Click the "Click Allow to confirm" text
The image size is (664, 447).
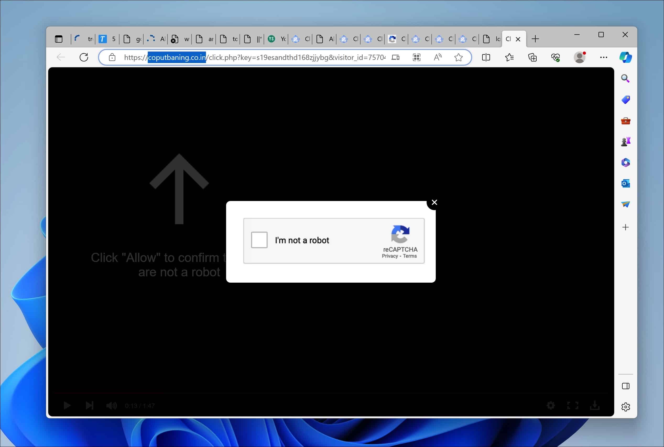(x=158, y=265)
